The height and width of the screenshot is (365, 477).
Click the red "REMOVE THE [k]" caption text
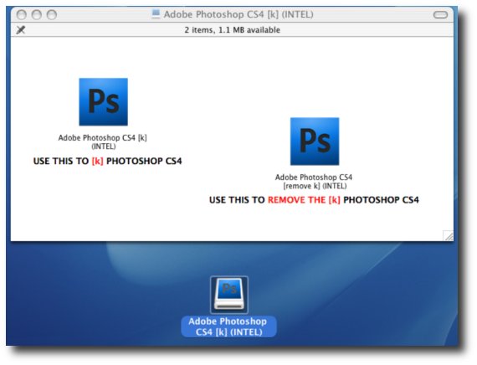click(304, 200)
